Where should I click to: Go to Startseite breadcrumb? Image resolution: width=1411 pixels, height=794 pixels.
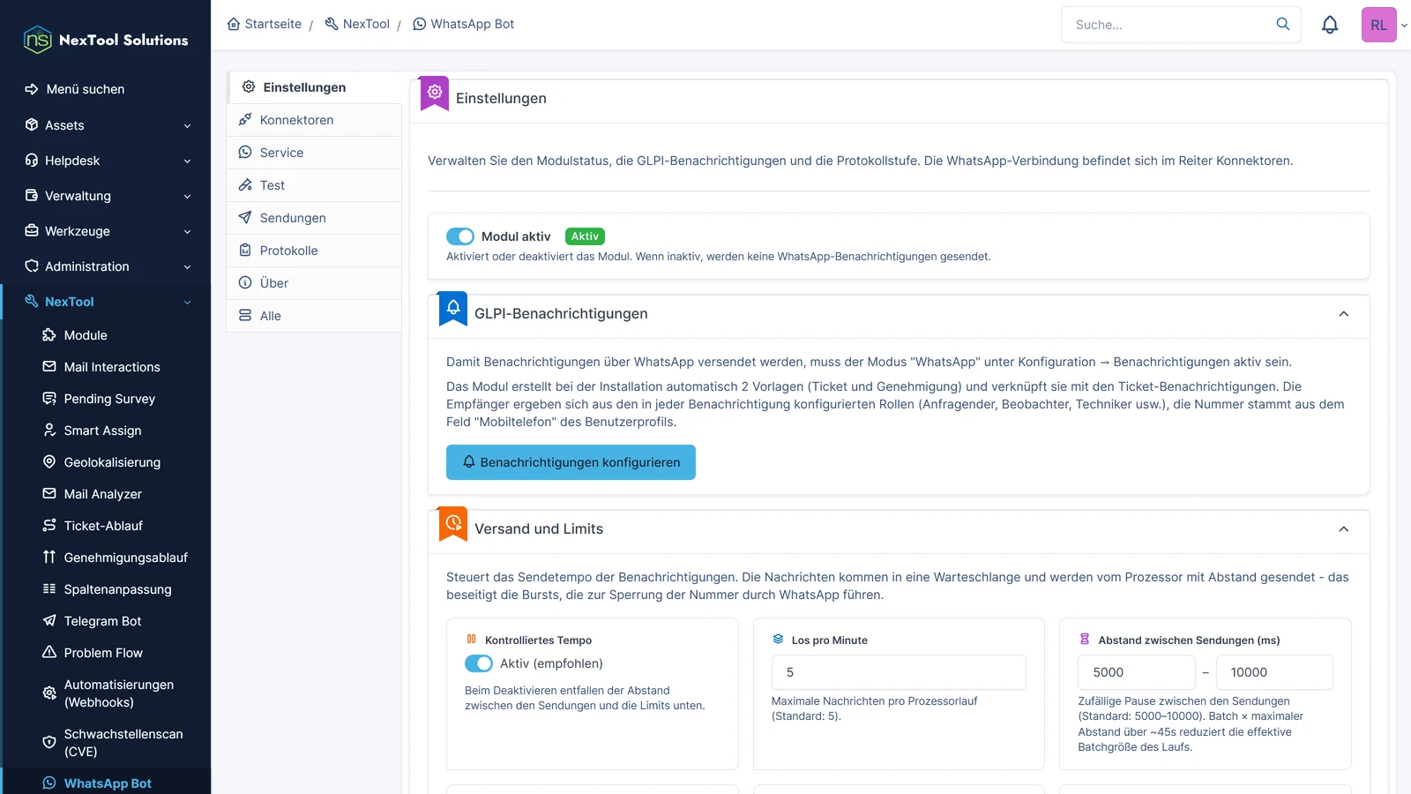(x=264, y=24)
